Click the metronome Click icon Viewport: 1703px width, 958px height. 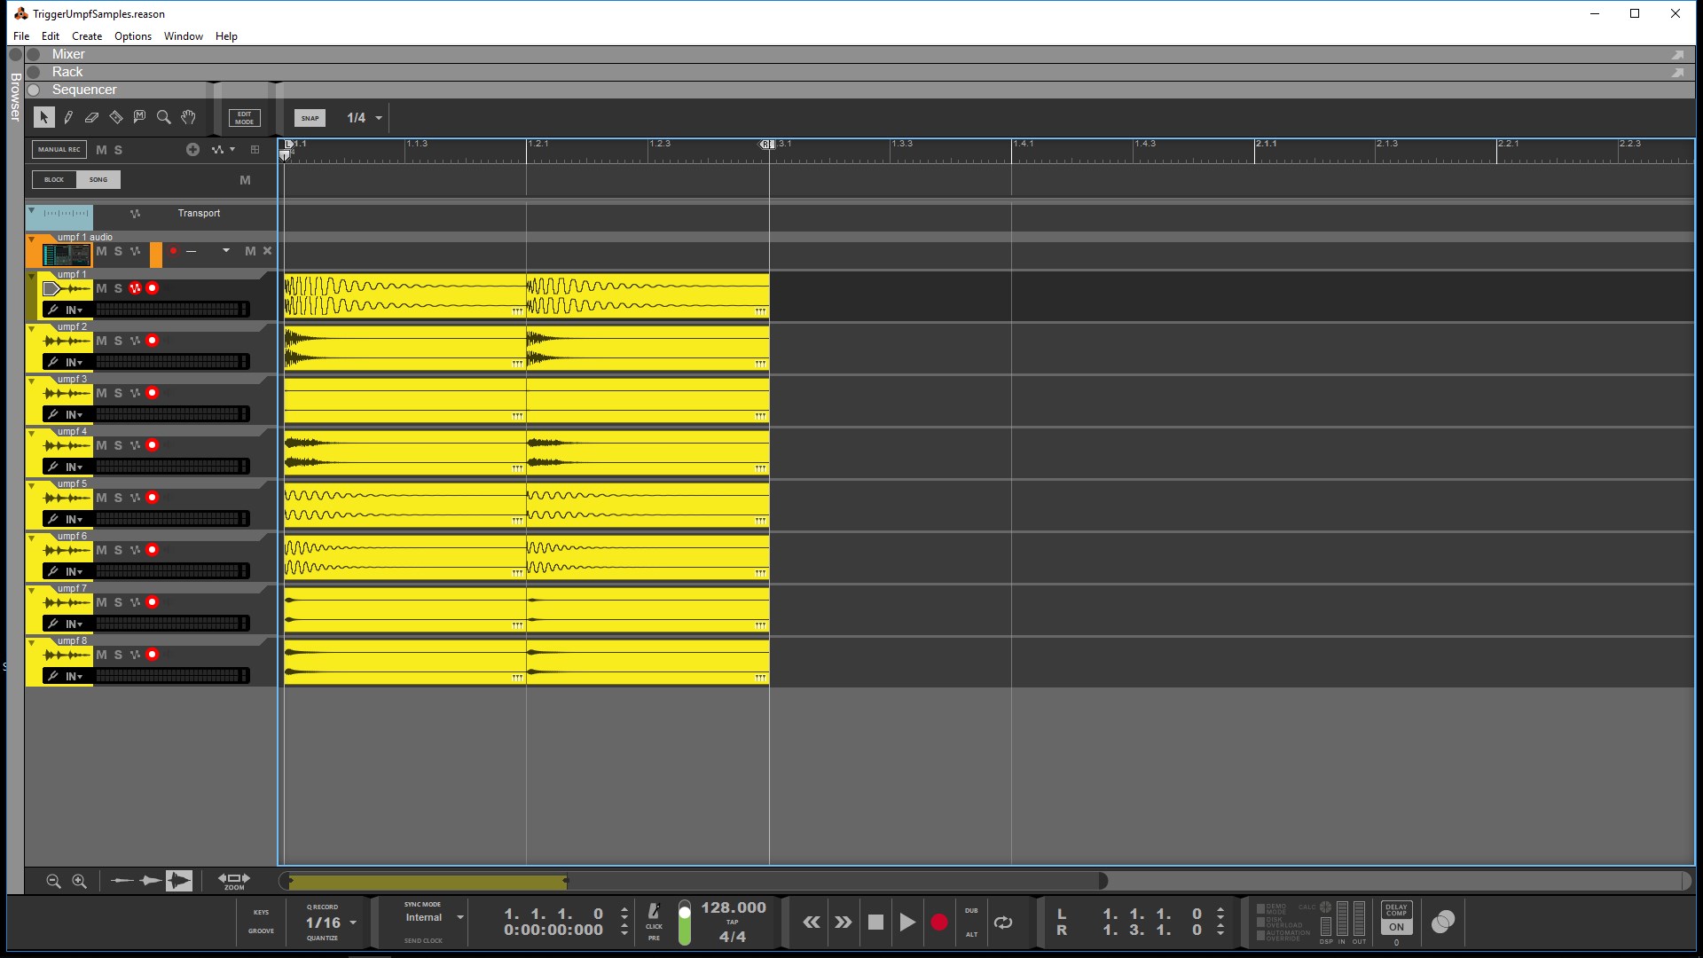coord(654,912)
